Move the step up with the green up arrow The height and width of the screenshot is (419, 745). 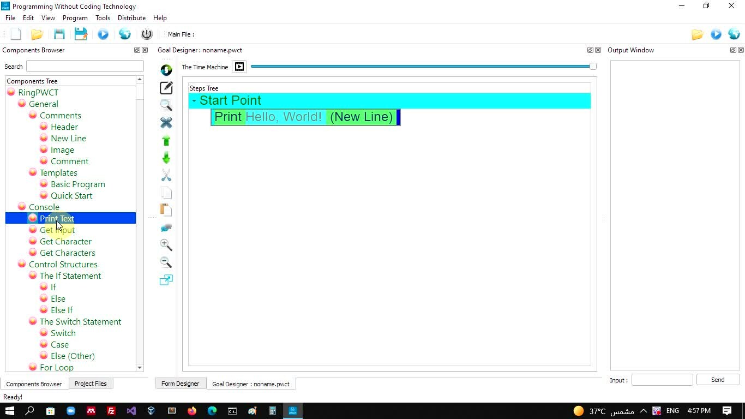point(166,141)
